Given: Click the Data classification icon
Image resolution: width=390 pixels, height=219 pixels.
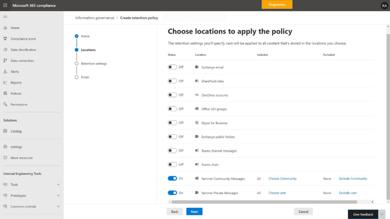Looking at the screenshot, I should pyautogui.click(x=5, y=50).
